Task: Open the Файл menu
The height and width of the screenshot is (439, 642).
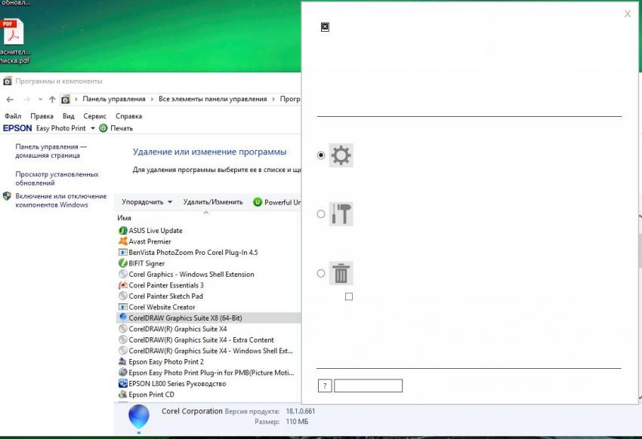Action: 13,116
